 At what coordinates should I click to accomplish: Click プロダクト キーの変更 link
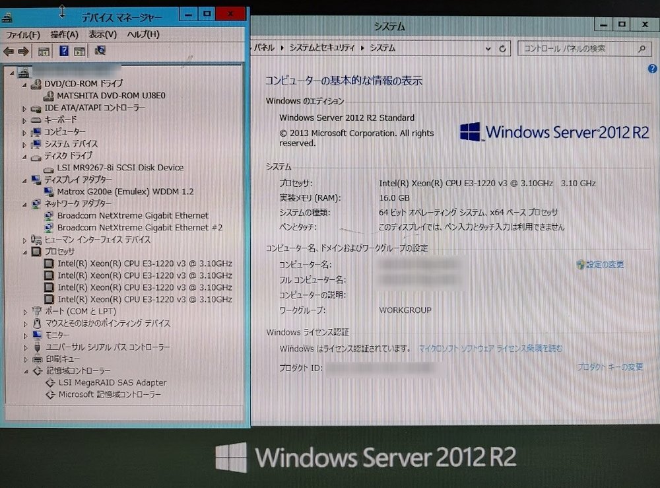coord(610,367)
